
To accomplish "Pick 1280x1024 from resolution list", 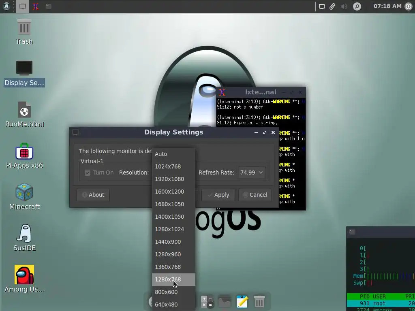I will (173, 229).
